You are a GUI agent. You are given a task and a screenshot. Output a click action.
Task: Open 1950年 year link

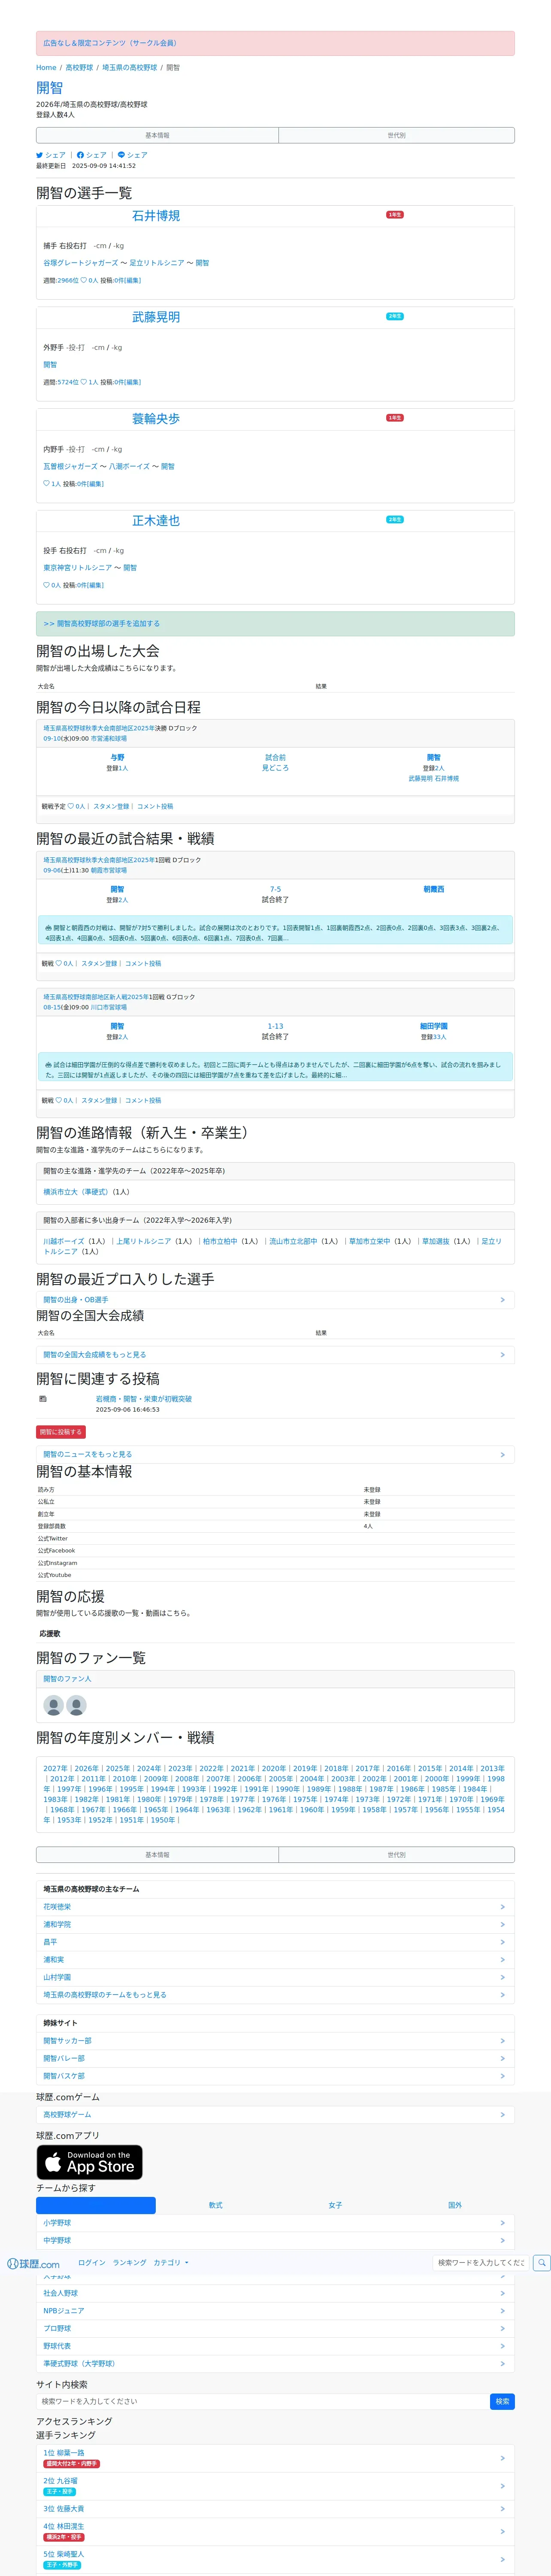pyautogui.click(x=163, y=1820)
